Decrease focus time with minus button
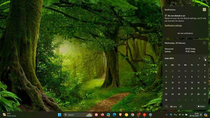The height and width of the screenshot is (118, 210). point(166,107)
